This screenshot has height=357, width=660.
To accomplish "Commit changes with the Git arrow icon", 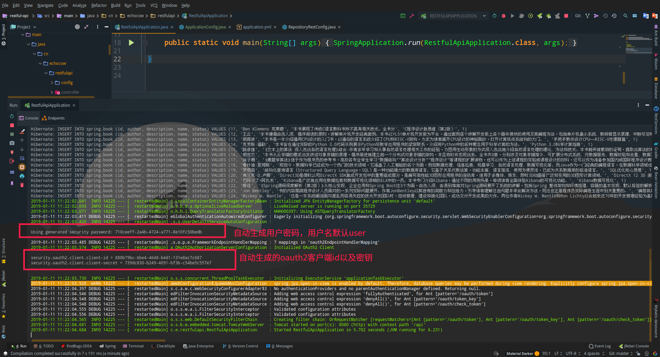I will point(596,16).
